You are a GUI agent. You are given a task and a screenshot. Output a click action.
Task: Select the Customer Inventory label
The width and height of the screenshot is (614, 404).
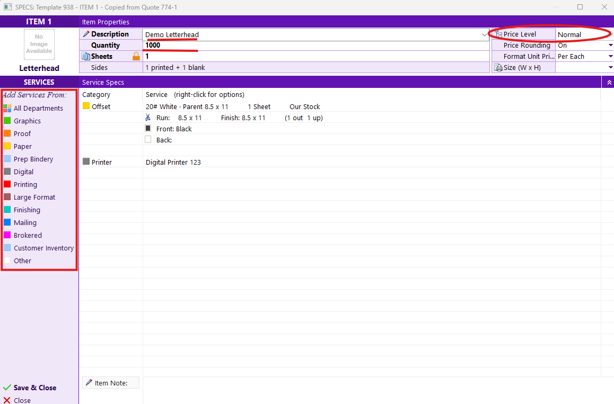point(43,248)
